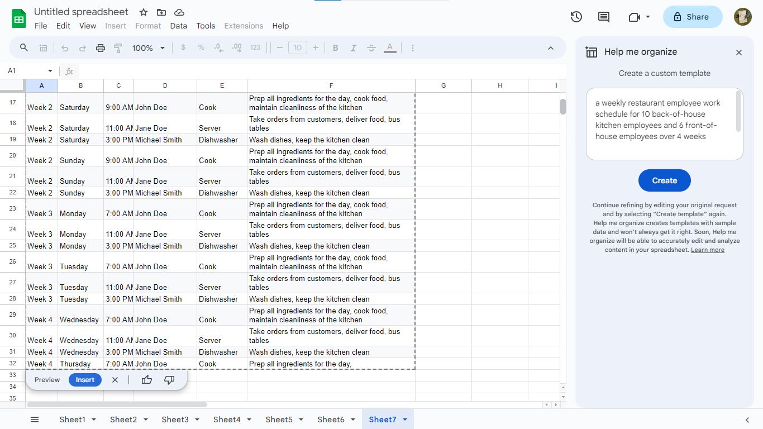This screenshot has height=429, width=763.
Task: Open Sheet1 tab options arrow
Action: [94, 420]
